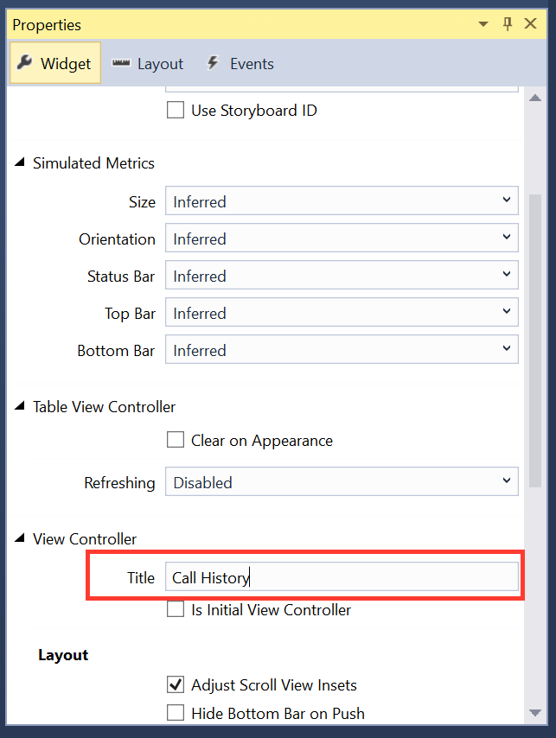Click the ruler icon next to Layout

tap(121, 63)
